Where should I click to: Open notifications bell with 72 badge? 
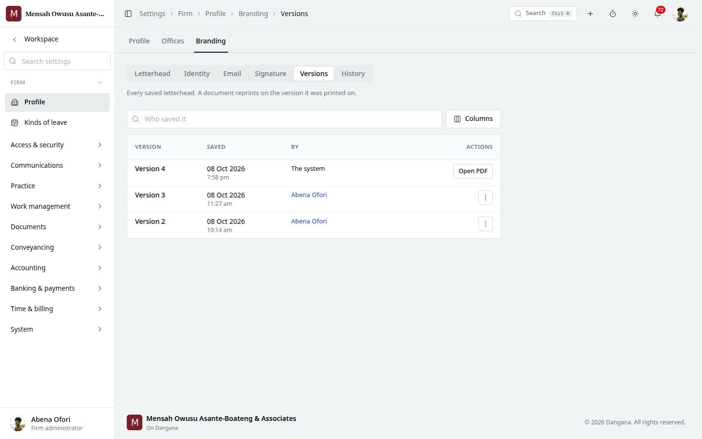tap(658, 13)
